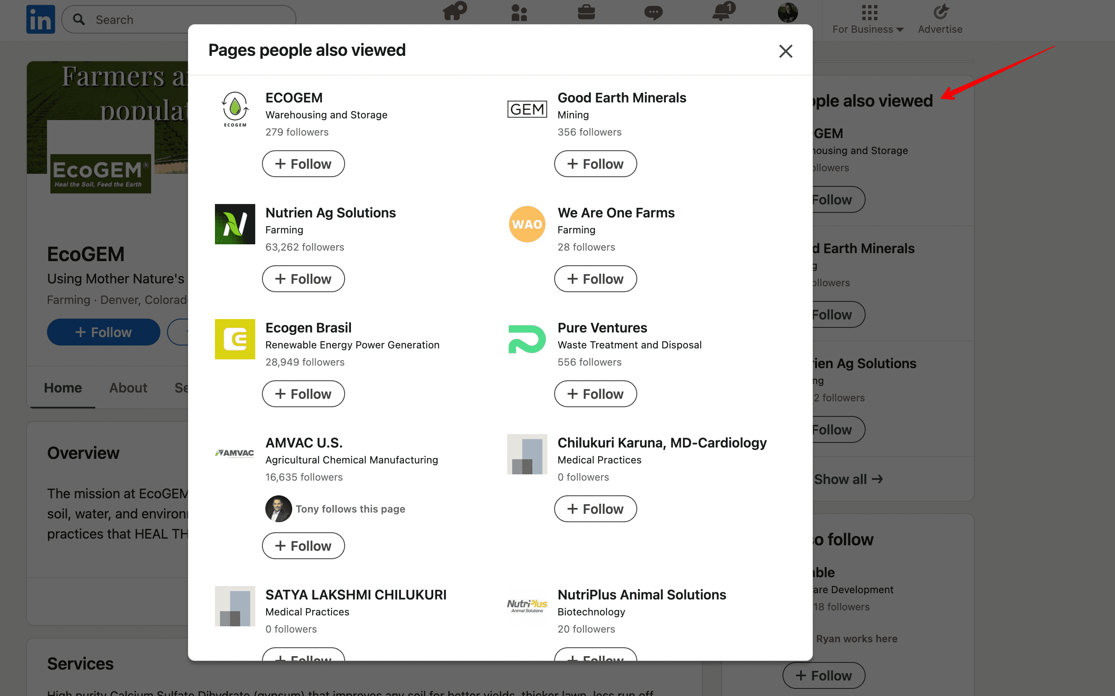Click the ECOGEM company logo in the dialog

235,109
